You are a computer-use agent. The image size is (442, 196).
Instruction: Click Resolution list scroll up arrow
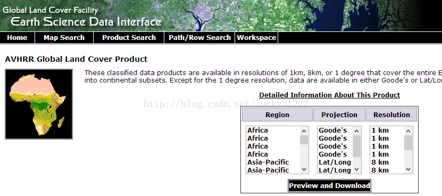408,131
